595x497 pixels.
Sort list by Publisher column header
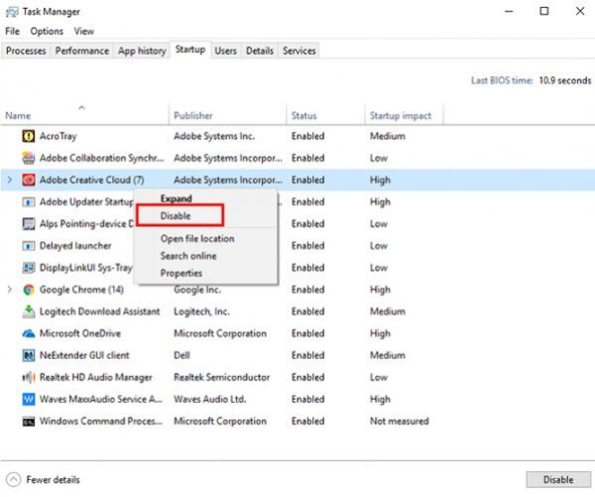(x=193, y=116)
